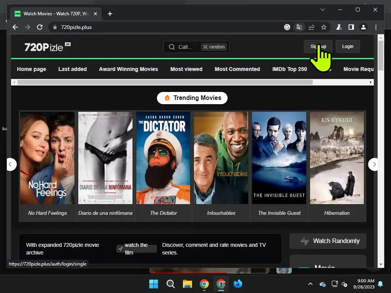Viewport: 391px width, 293px height.
Task: Open Last added menu item
Action: tap(73, 69)
